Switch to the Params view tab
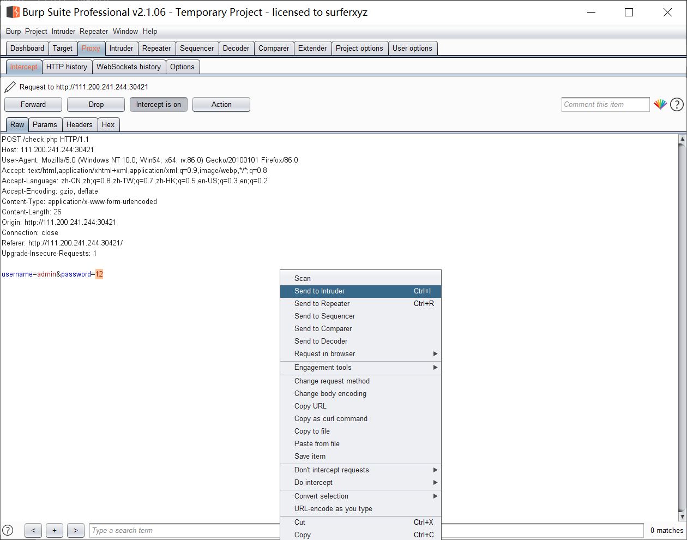Image resolution: width=687 pixels, height=540 pixels. pyautogui.click(x=45, y=124)
